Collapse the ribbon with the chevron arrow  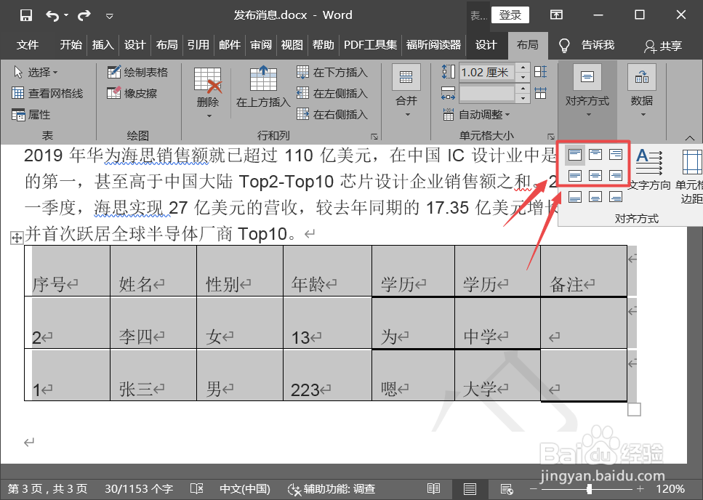pyautogui.click(x=689, y=137)
